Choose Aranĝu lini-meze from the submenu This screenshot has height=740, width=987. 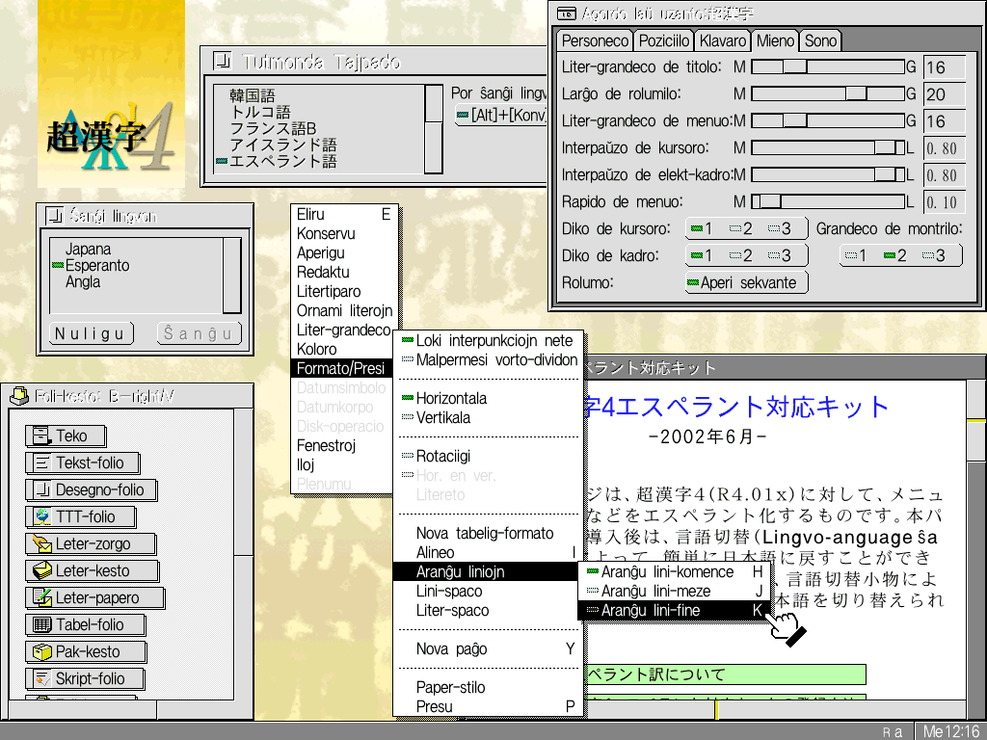coord(655,591)
